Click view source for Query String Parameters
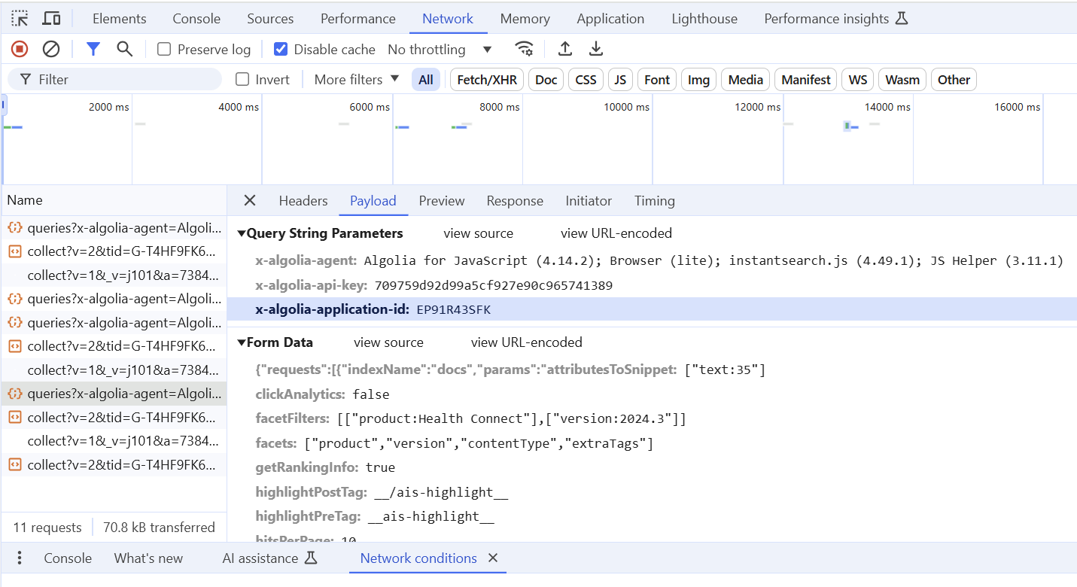Screen dimensions: 1077x587 coord(478,233)
